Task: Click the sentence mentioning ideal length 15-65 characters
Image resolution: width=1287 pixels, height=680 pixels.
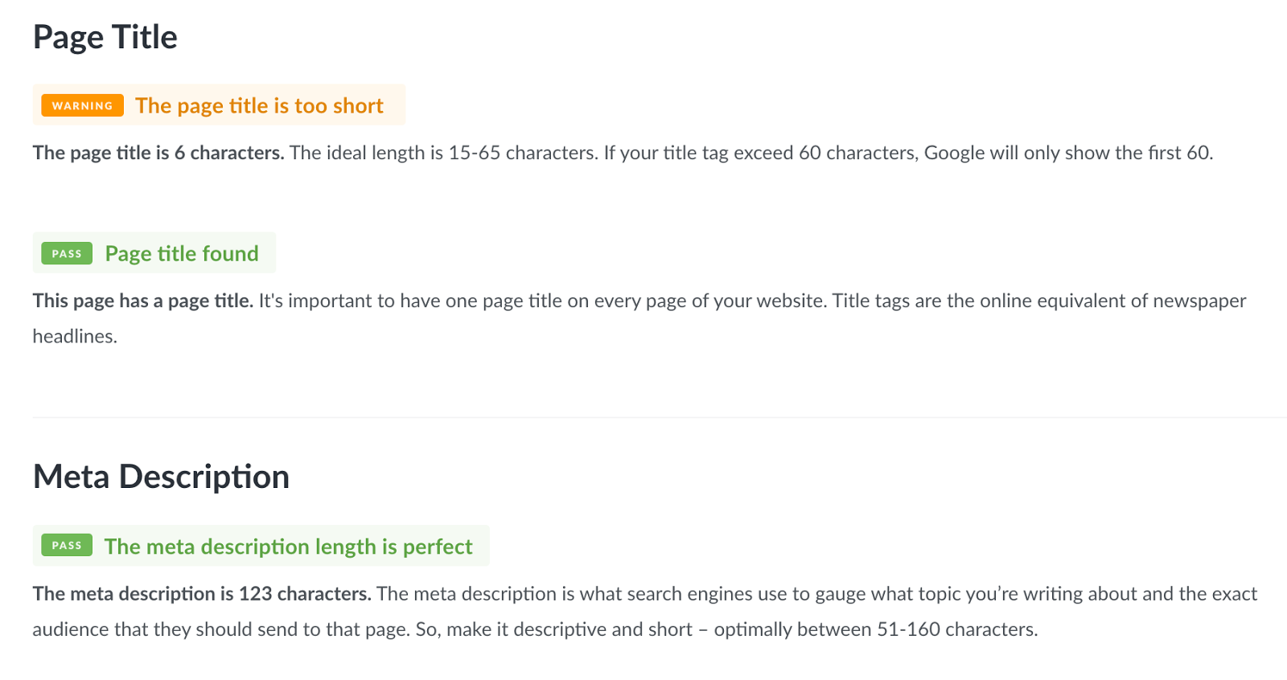Action: (x=444, y=153)
